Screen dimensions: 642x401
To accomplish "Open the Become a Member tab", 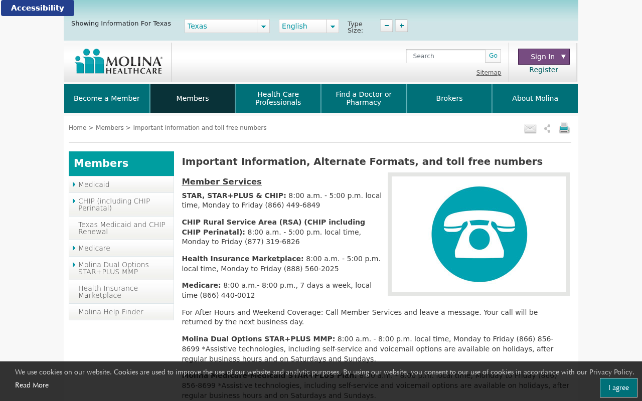I will 107,98.
